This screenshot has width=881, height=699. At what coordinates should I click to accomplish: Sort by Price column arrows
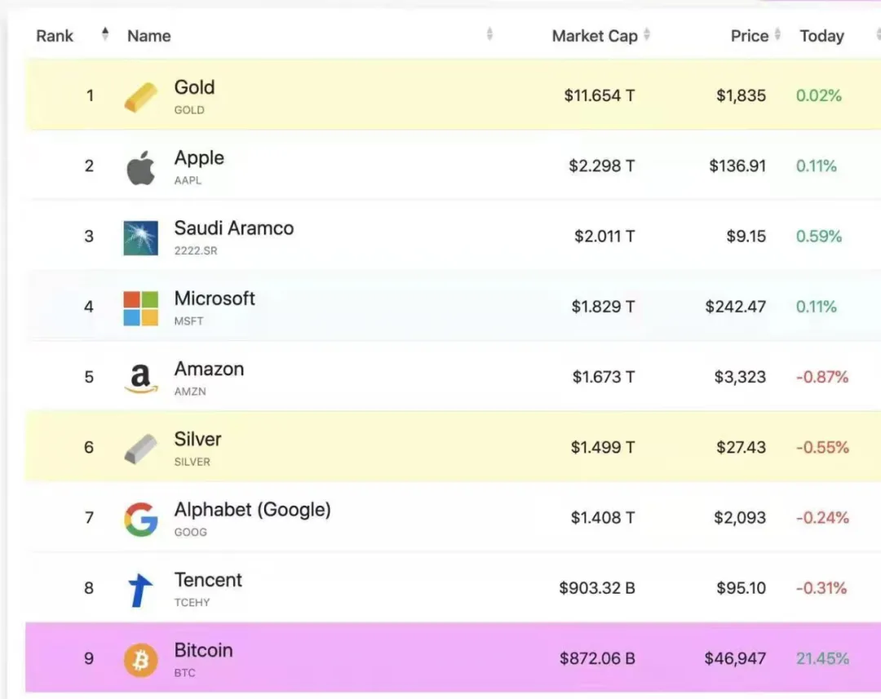tap(777, 35)
